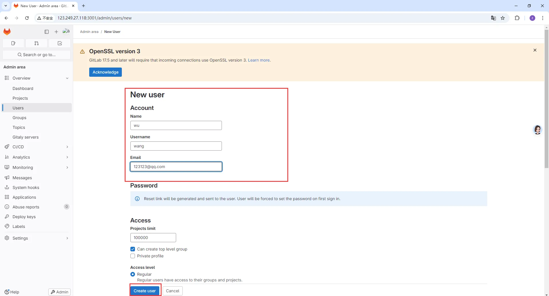The width and height of the screenshot is (549, 296).
Task: Expand the Analytics section
Action: (x=37, y=157)
